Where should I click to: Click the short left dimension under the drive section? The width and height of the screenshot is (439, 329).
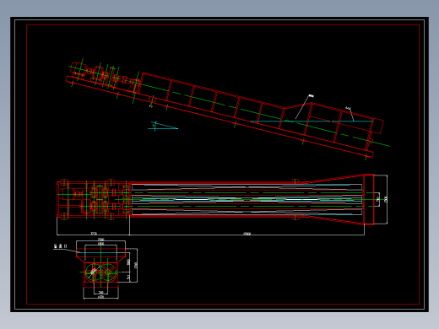[93, 234]
